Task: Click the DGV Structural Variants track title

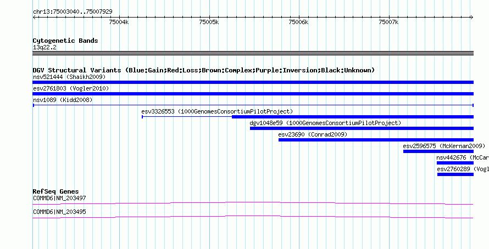Action: point(204,70)
